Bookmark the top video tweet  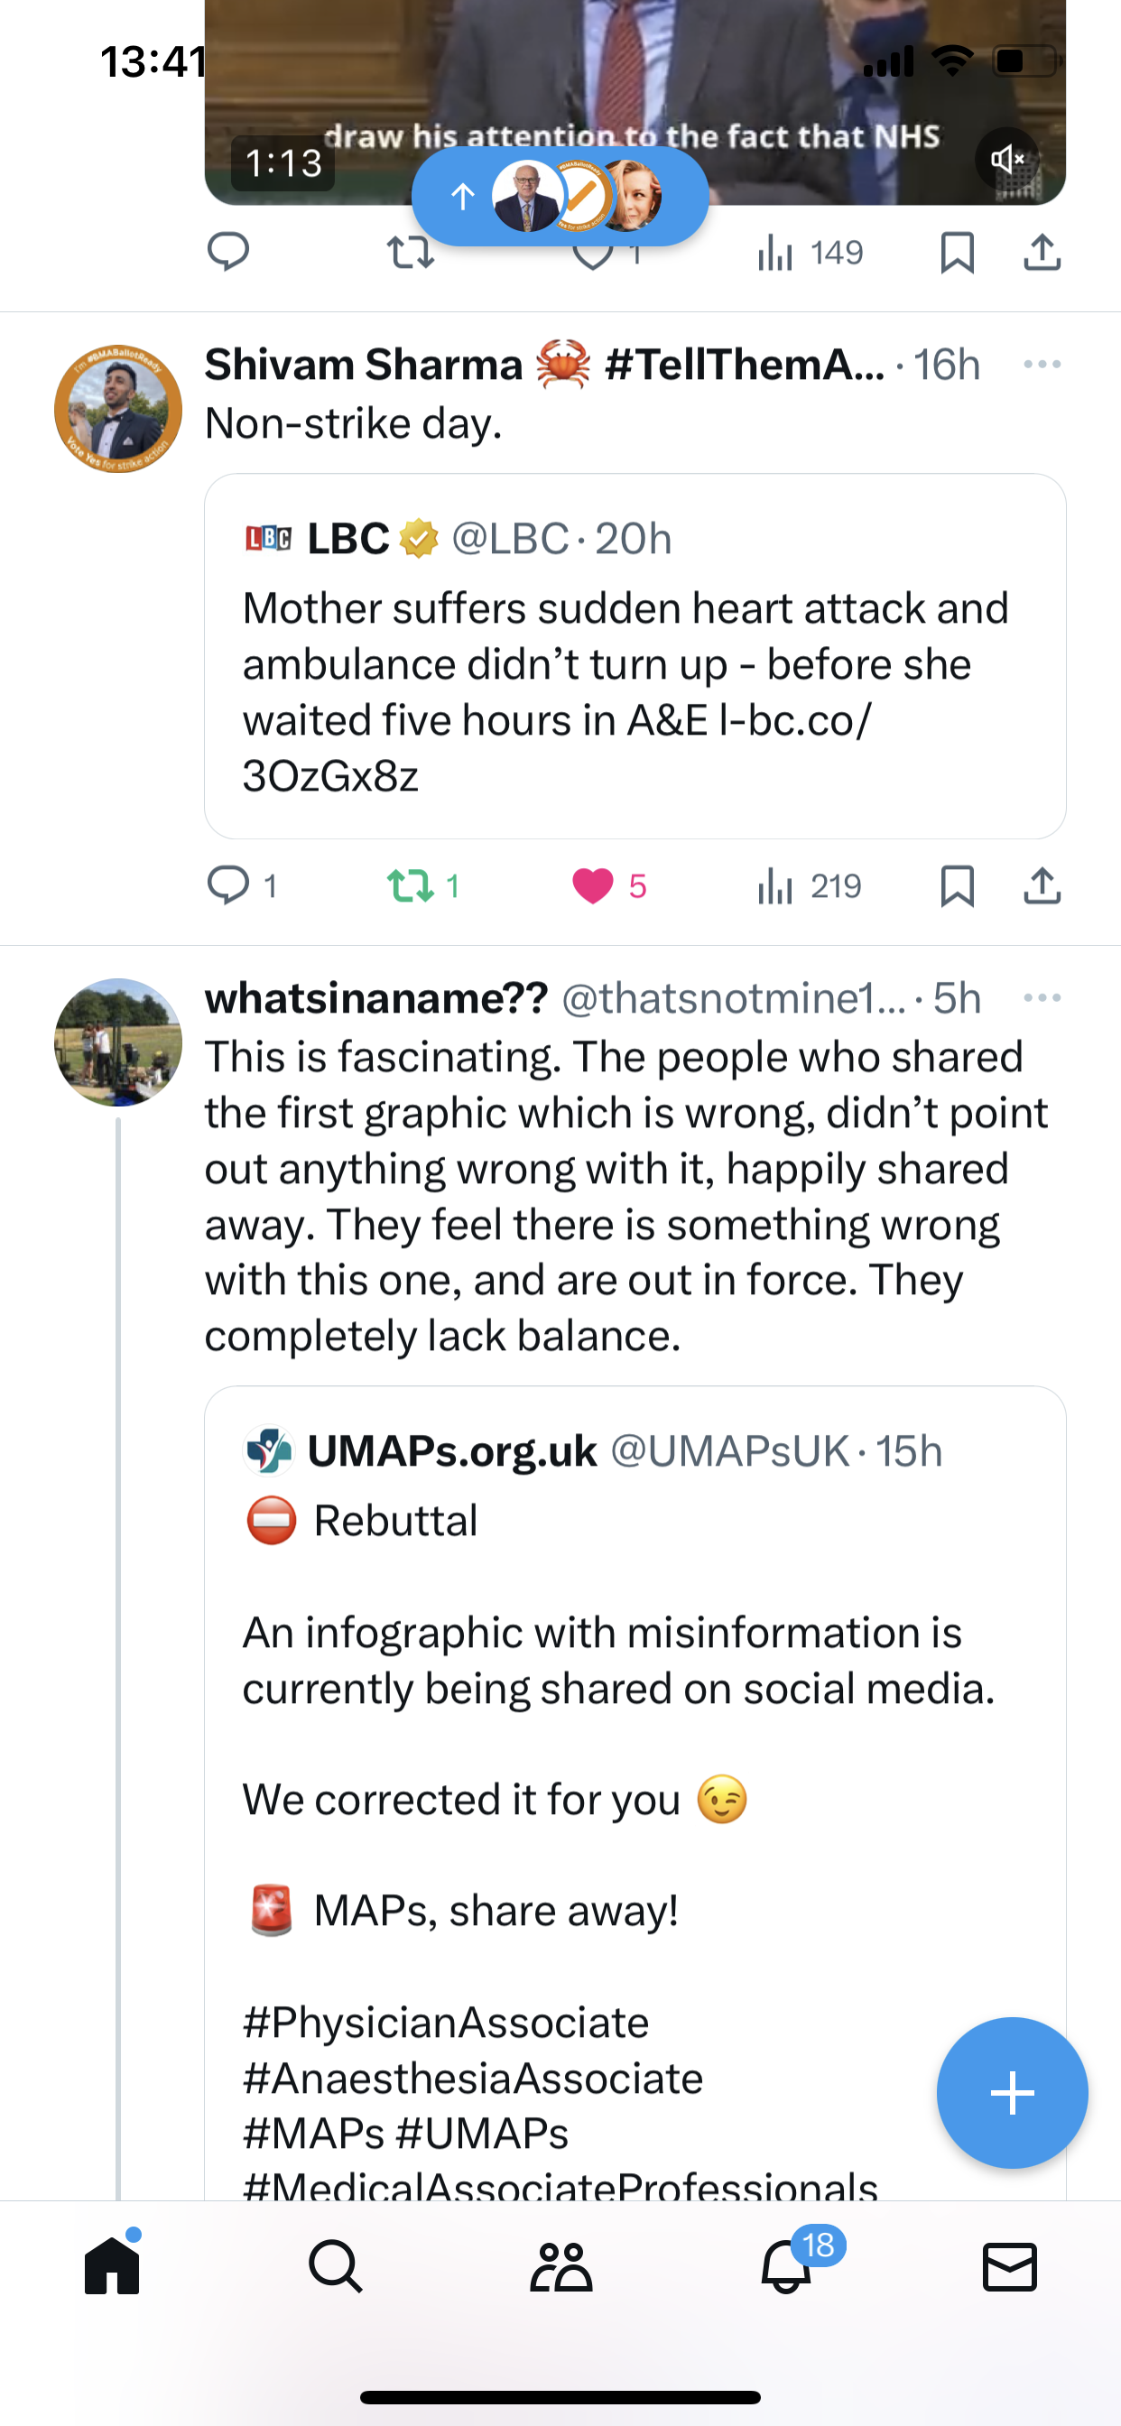point(957,253)
